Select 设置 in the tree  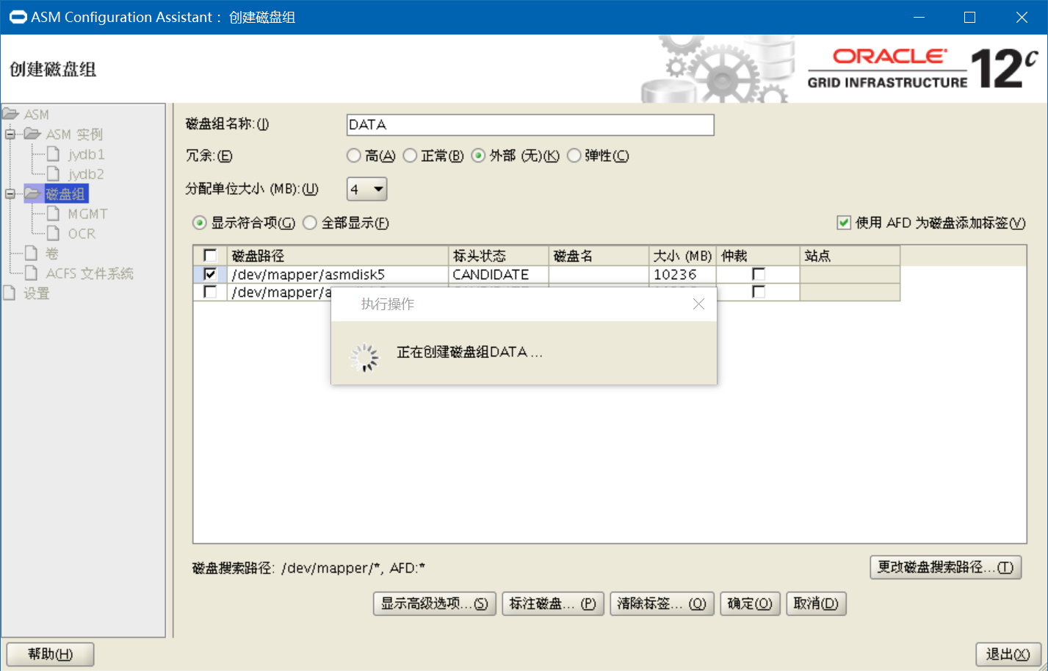[36, 293]
